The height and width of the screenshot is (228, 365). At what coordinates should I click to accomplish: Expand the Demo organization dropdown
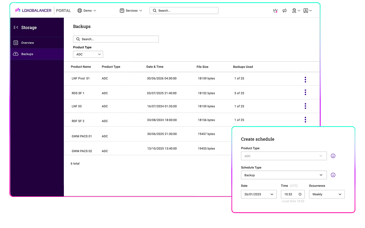87,11
